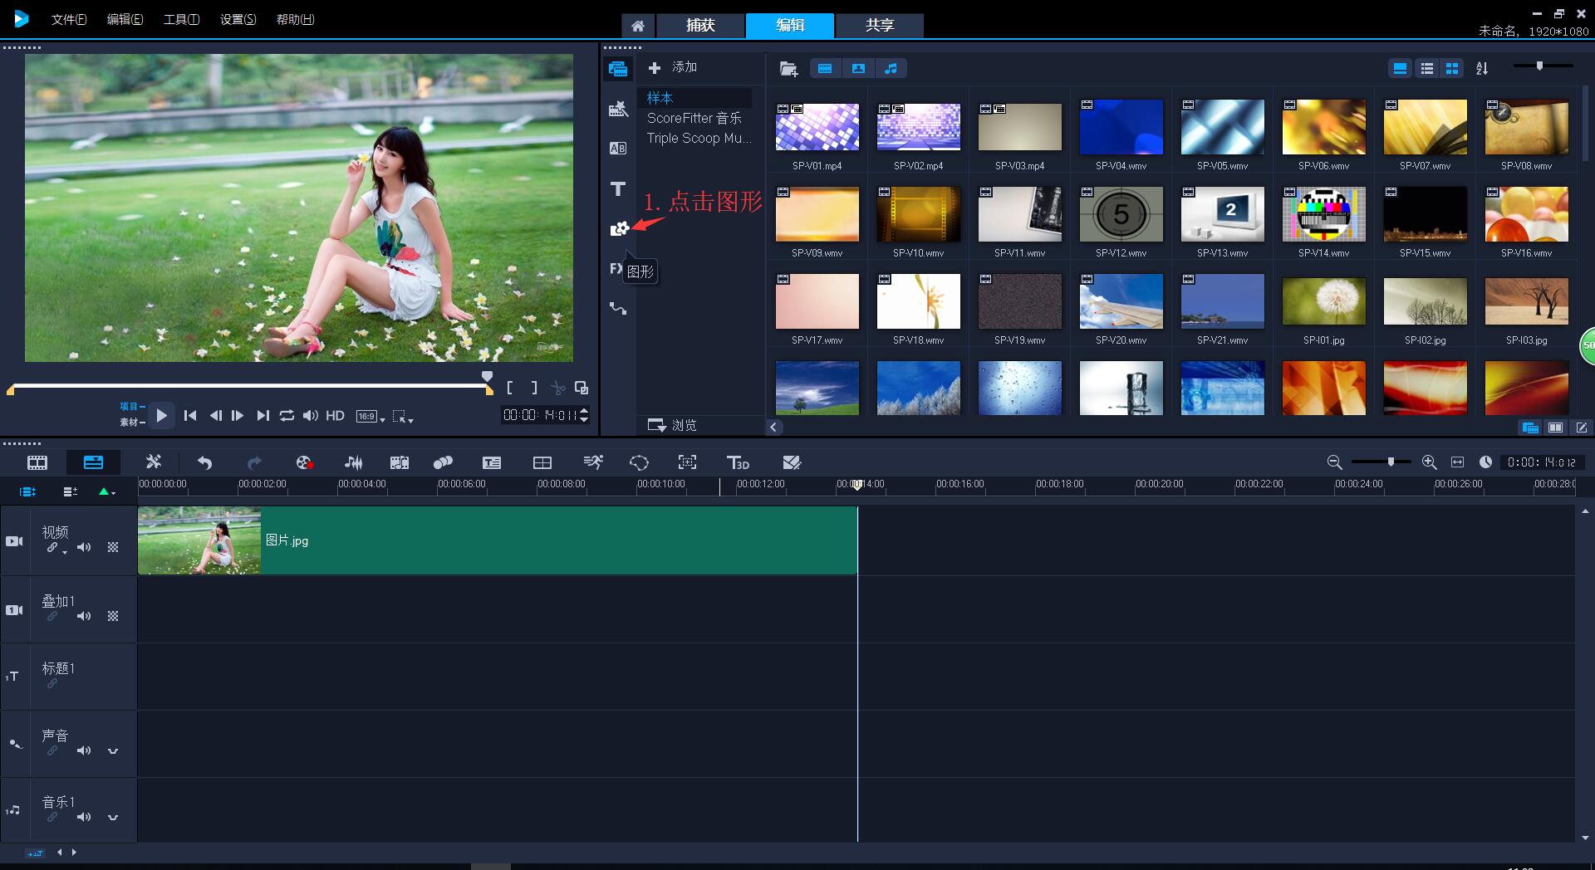Switch to storyboard view

click(37, 462)
